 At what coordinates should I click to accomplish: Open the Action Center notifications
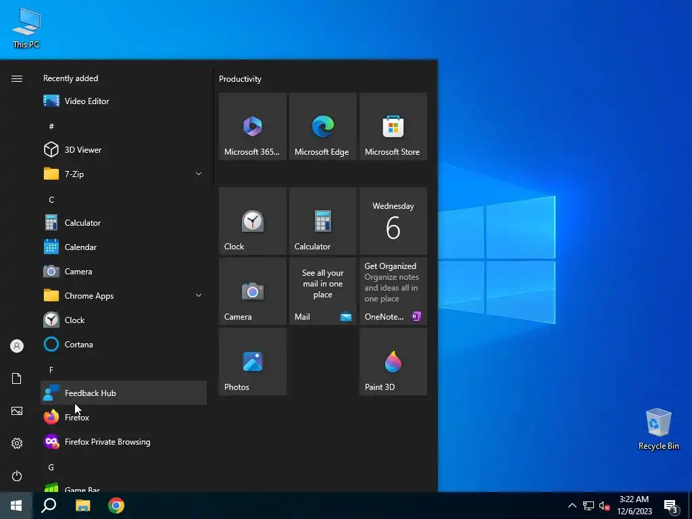(671, 506)
